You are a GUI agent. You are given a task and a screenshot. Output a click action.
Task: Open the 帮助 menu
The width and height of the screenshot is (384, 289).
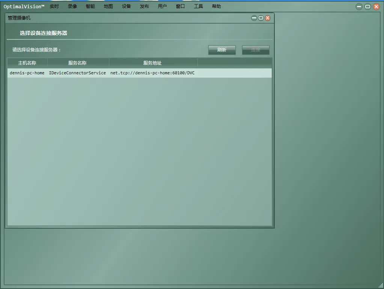[217, 6]
